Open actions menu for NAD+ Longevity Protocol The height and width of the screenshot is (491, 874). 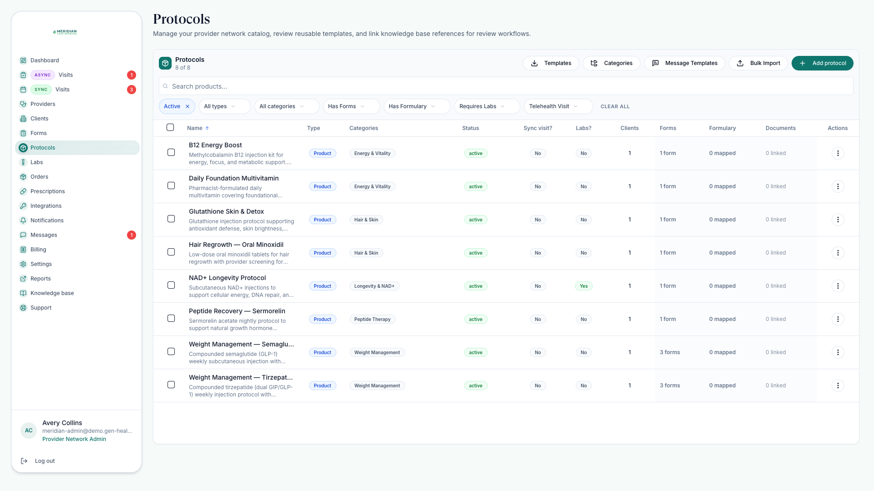tap(838, 286)
